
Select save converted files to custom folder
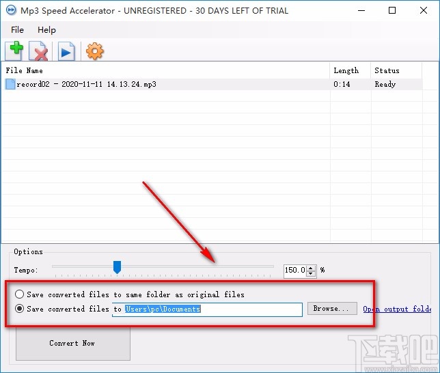click(x=19, y=309)
